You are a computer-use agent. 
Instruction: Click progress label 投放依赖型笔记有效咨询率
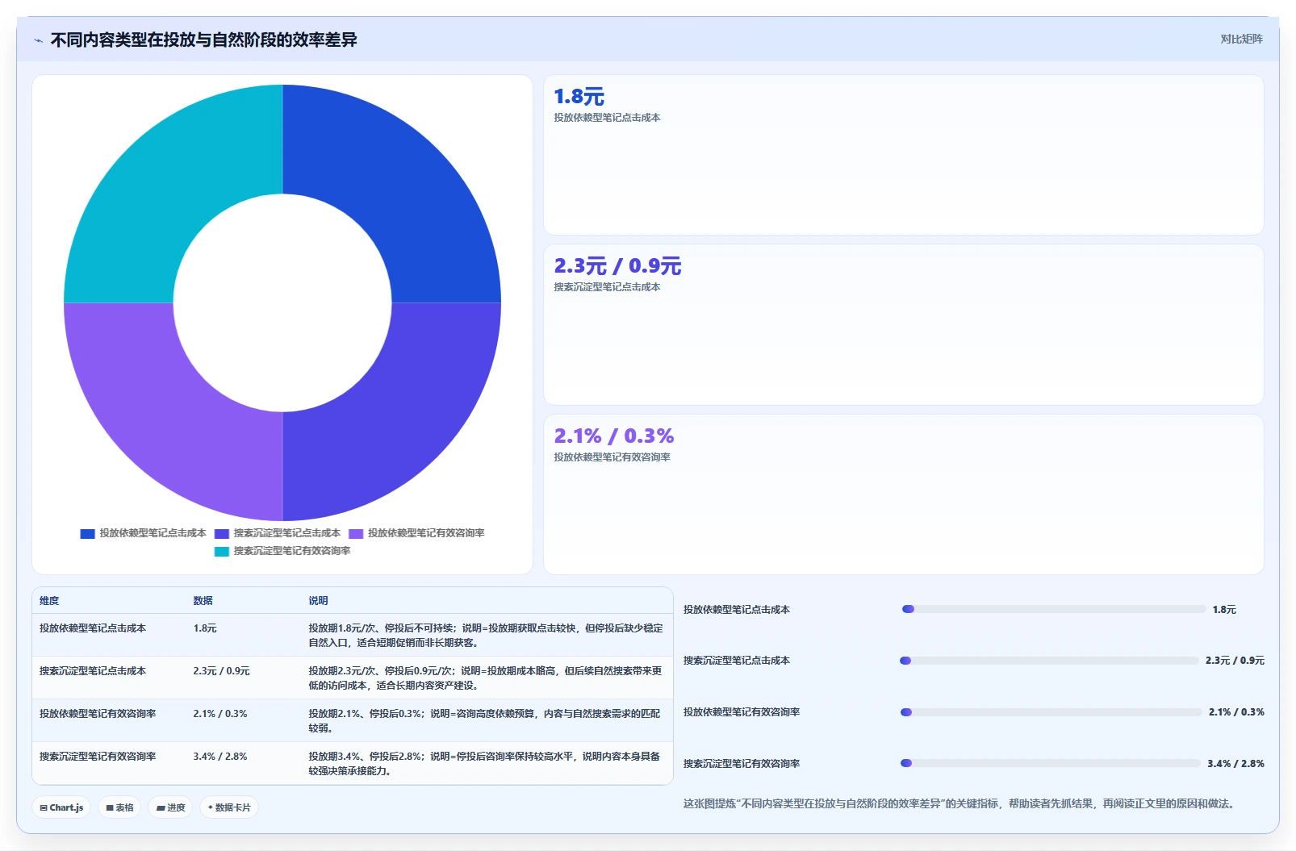pos(742,712)
